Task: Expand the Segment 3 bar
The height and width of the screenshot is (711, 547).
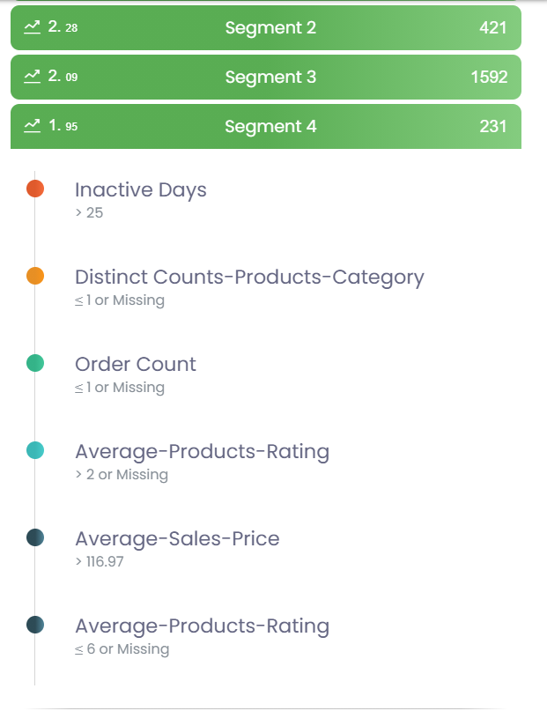Action: coord(266,77)
